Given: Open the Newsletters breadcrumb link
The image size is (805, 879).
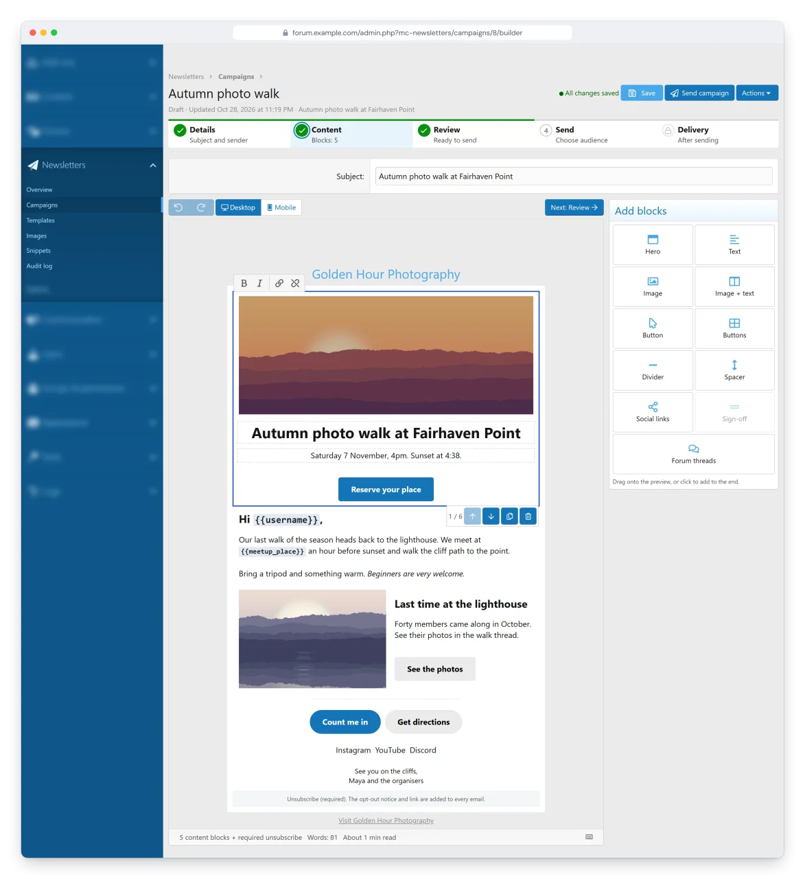Looking at the screenshot, I should point(186,77).
